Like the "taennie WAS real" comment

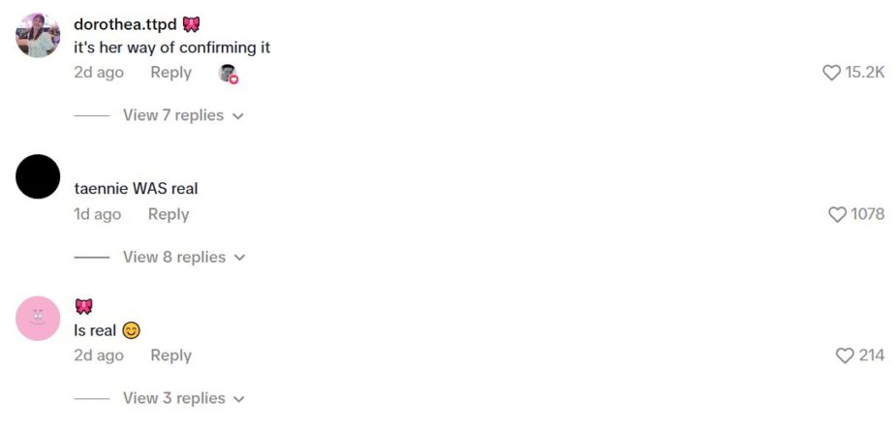[x=837, y=214]
